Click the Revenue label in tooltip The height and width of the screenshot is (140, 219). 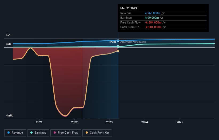pos(126,13)
